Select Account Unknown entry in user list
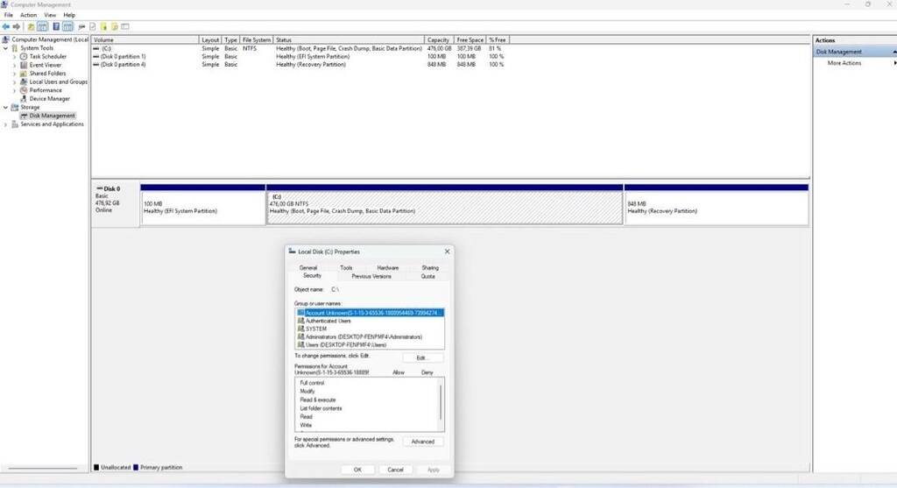This screenshot has width=897, height=488. (x=370, y=313)
